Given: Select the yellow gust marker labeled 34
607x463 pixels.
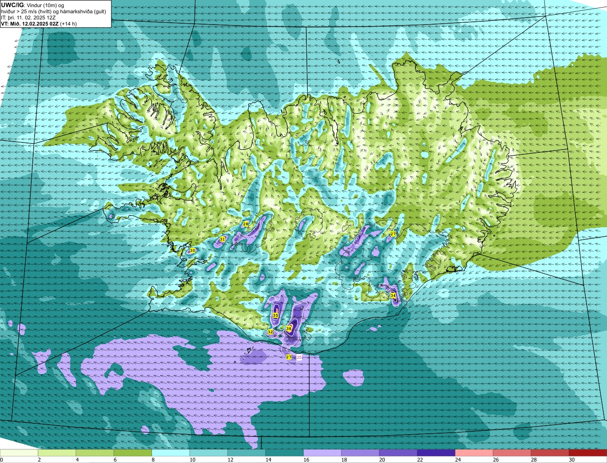Looking at the screenshot, I should coord(393,295).
